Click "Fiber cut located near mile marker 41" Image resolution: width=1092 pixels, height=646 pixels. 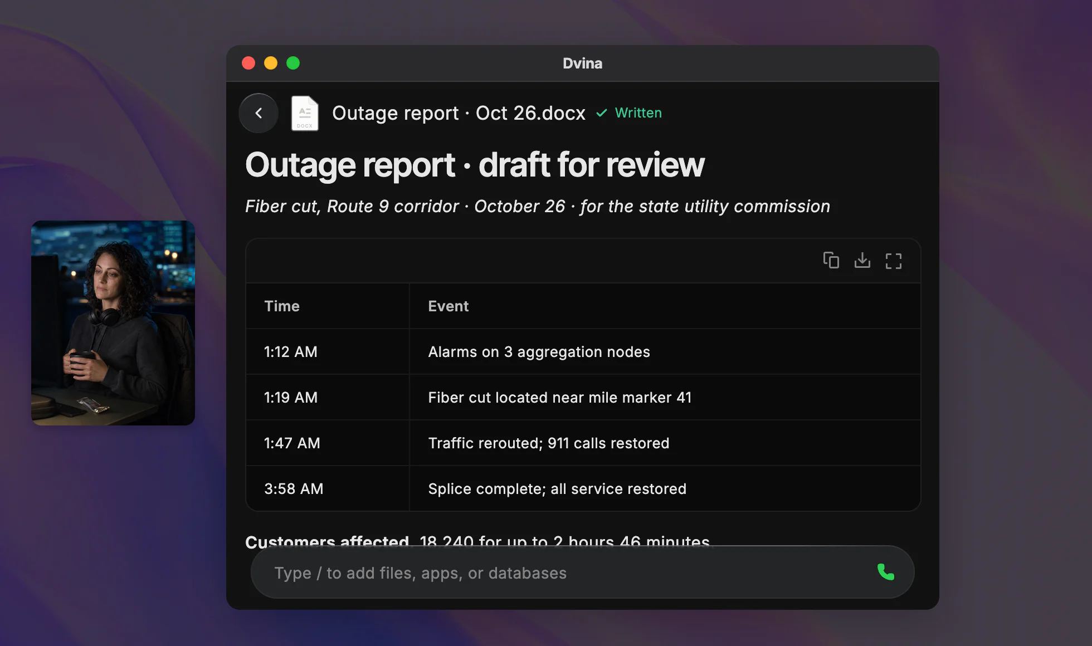(x=560, y=398)
